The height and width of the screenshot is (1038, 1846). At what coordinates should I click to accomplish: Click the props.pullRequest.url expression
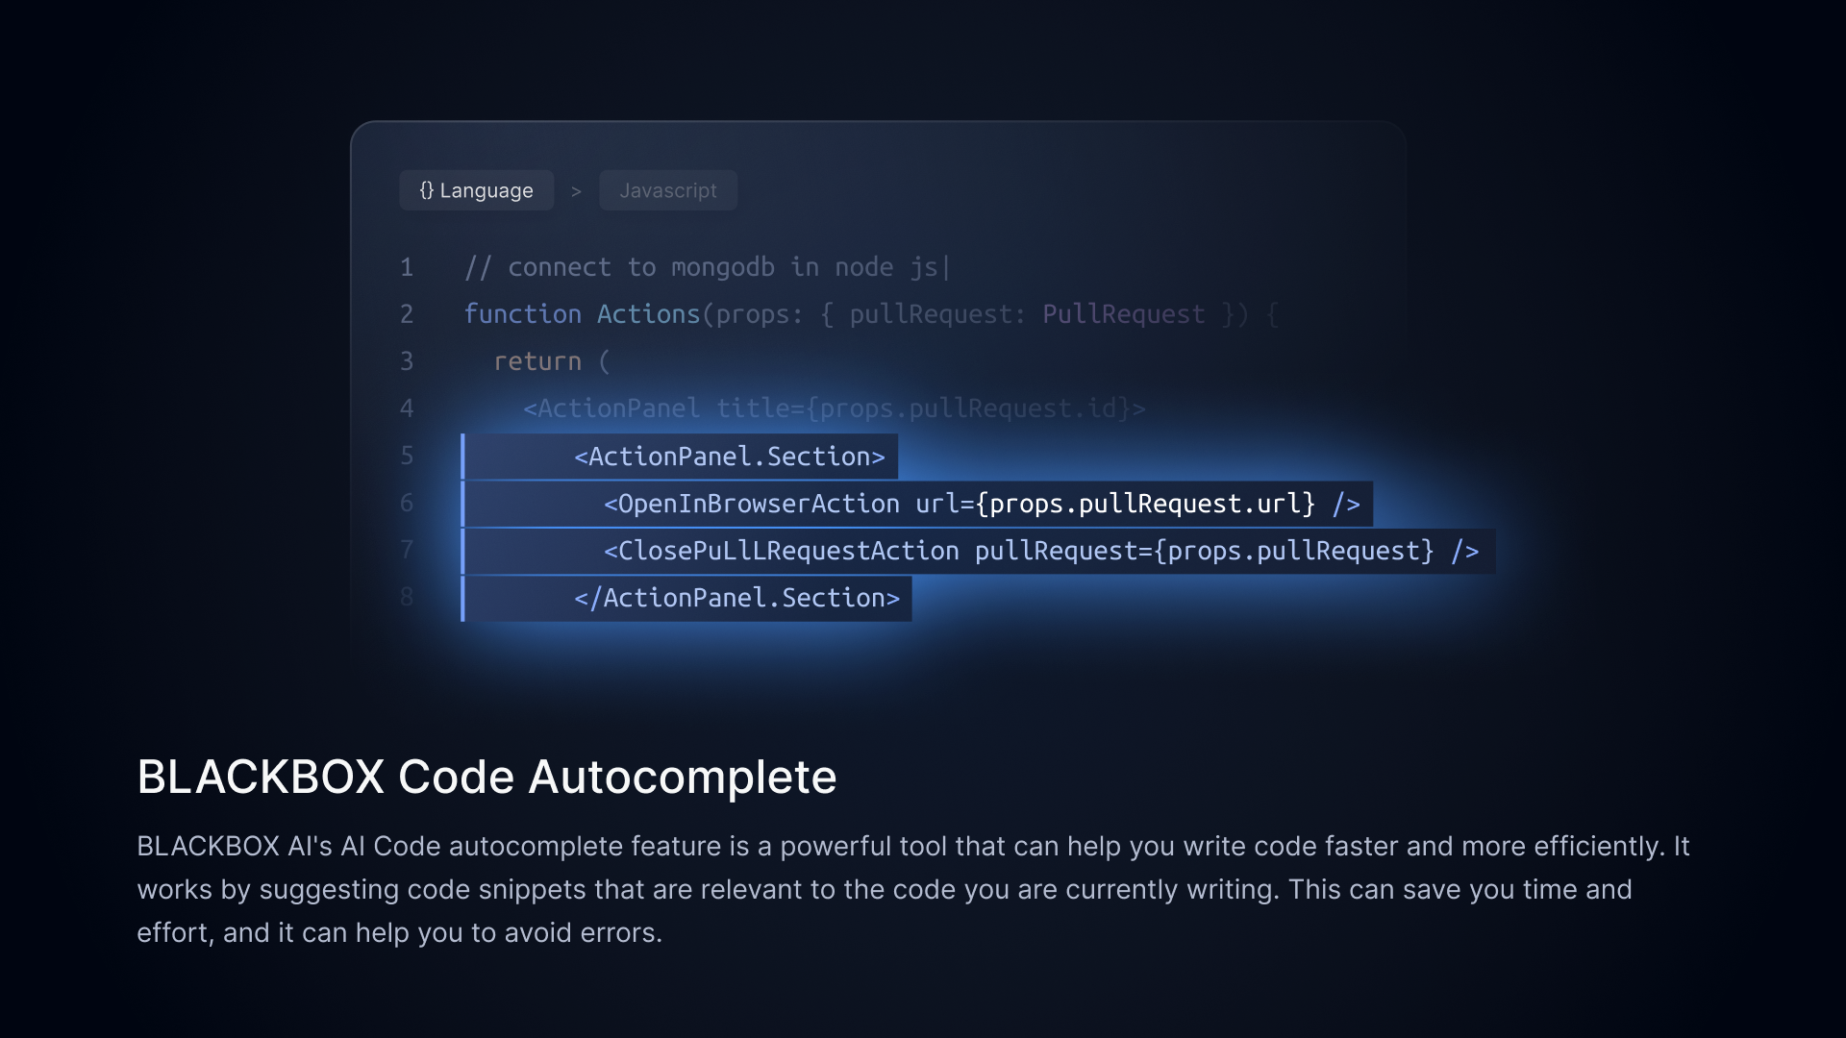tap(1144, 504)
